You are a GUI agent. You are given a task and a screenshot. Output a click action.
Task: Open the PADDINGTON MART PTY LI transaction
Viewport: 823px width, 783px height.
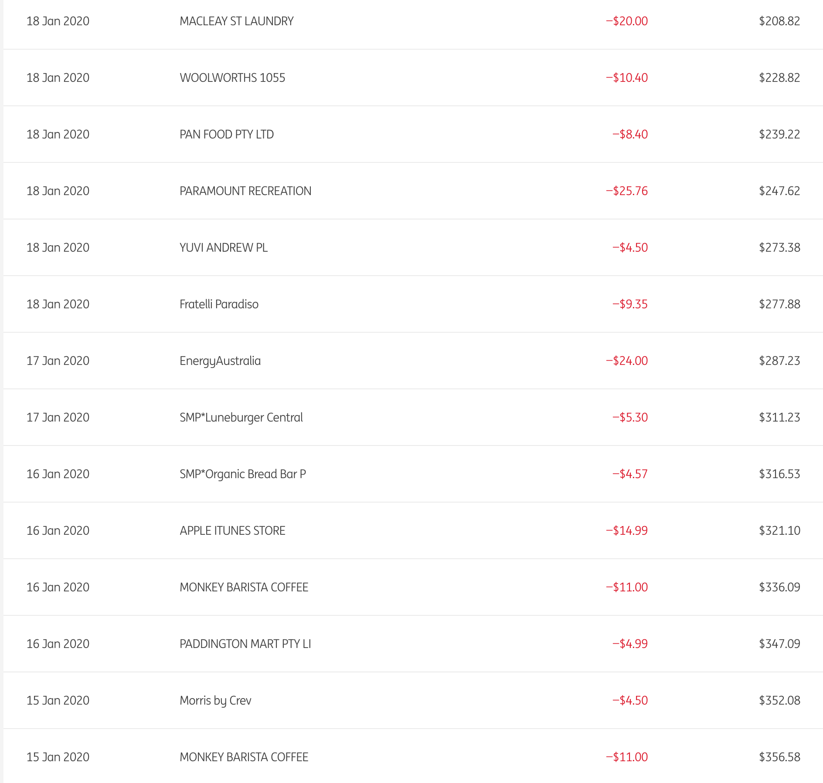[x=245, y=644]
